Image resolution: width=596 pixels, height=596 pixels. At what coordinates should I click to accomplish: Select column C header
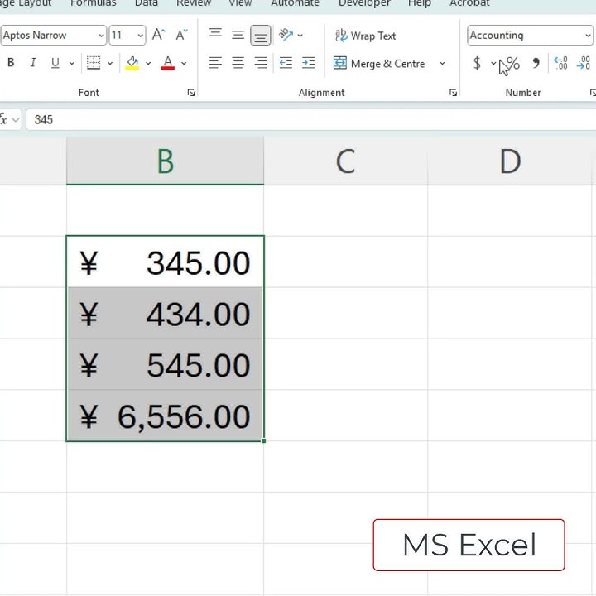pyautogui.click(x=345, y=161)
